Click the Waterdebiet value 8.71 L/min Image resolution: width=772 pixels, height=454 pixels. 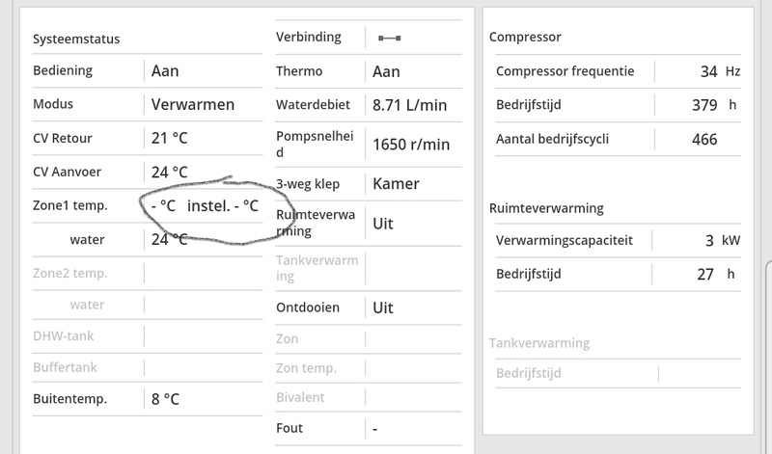click(x=409, y=104)
